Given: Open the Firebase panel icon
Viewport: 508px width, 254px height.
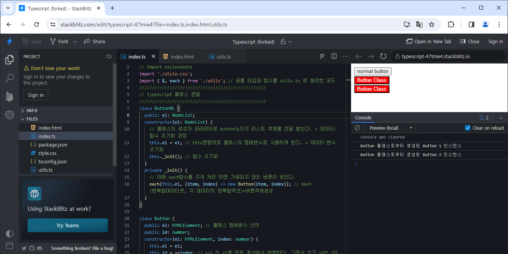Looking at the screenshot, I should [10, 96].
